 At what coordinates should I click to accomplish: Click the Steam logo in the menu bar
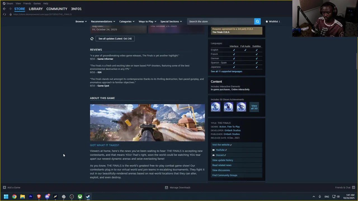click(4, 3)
